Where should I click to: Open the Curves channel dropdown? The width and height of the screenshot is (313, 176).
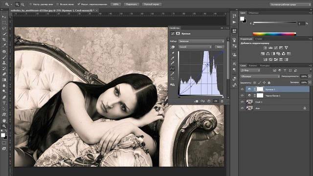point(195,47)
